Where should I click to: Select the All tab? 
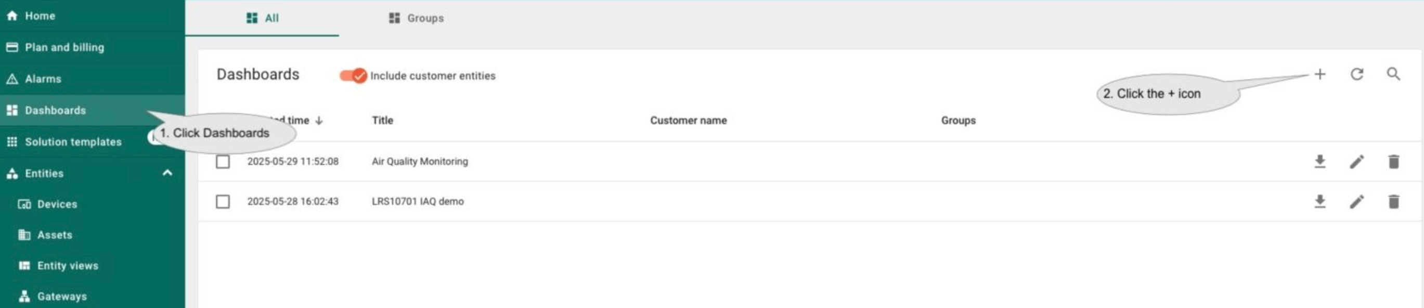click(x=262, y=18)
